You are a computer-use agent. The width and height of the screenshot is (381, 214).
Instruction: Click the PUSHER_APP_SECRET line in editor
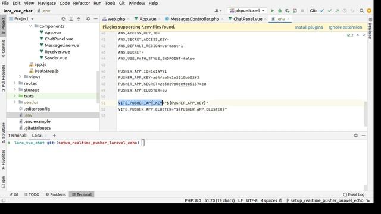click(x=162, y=84)
